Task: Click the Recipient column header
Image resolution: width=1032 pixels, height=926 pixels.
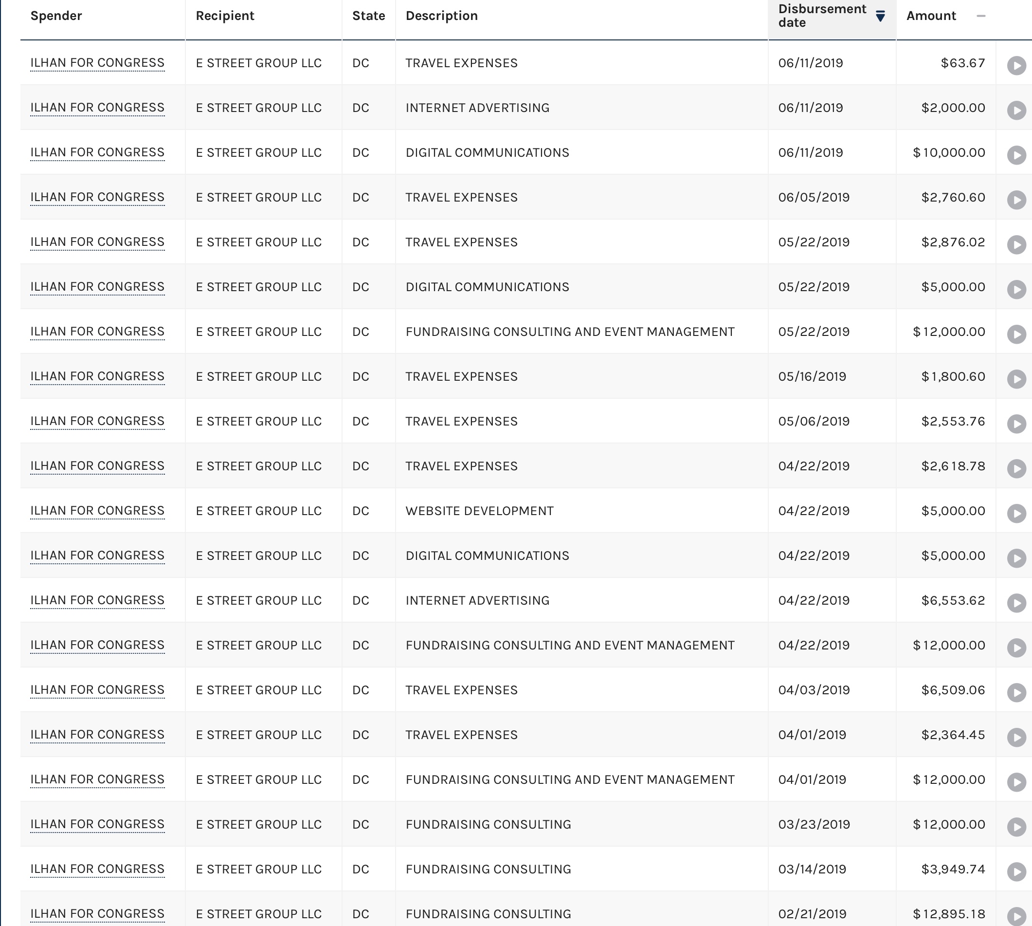Action: coord(225,16)
